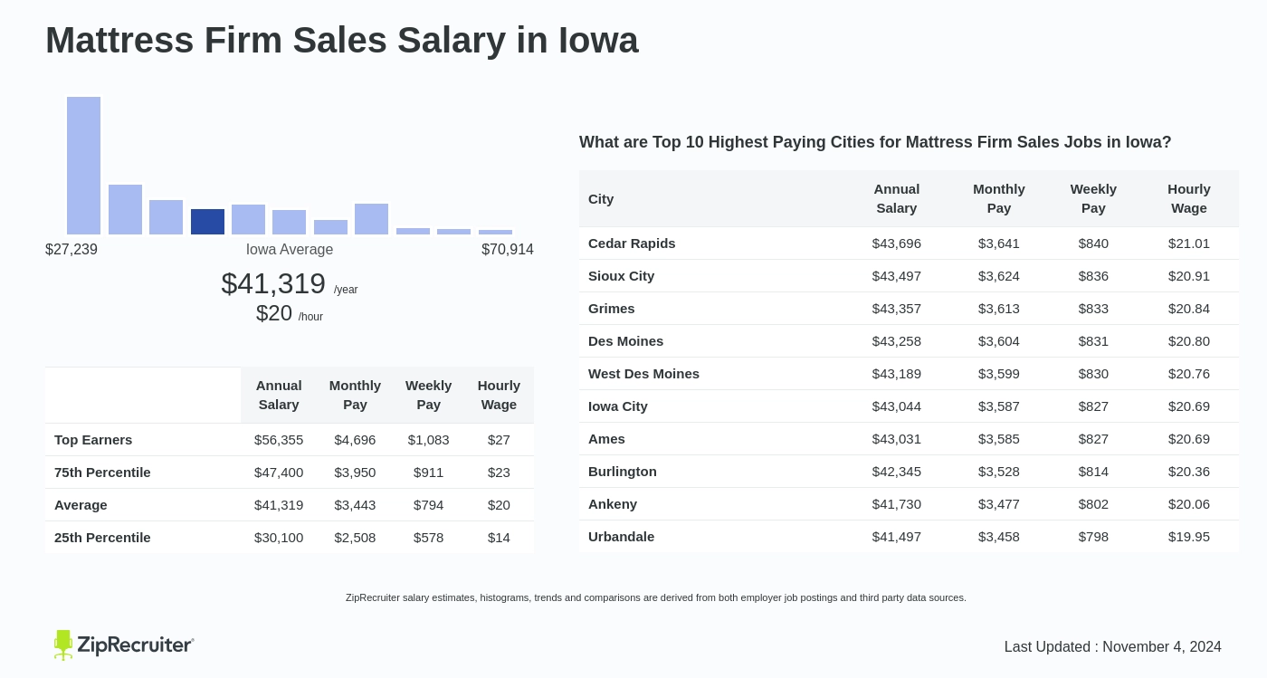This screenshot has width=1267, height=678.
Task: Click the 25th Percentile monthly pay $2,508
Action: pyautogui.click(x=355, y=538)
